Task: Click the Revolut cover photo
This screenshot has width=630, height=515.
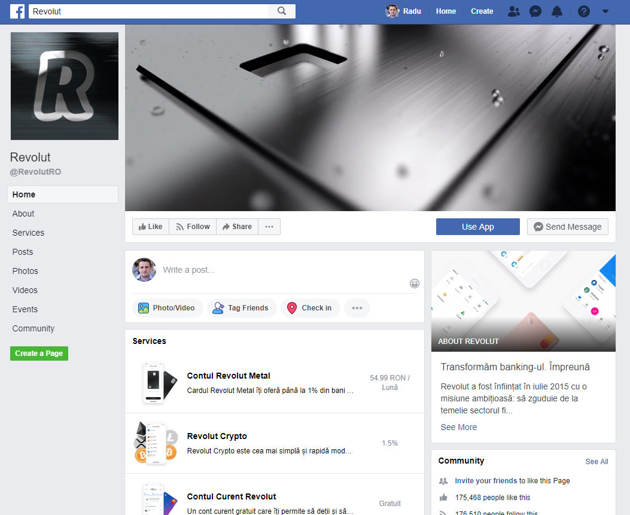Action: (x=370, y=118)
